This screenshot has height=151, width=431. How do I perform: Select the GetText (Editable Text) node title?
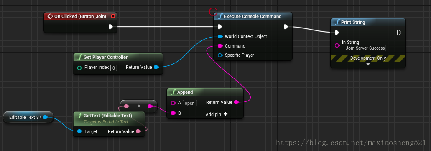(x=108, y=116)
